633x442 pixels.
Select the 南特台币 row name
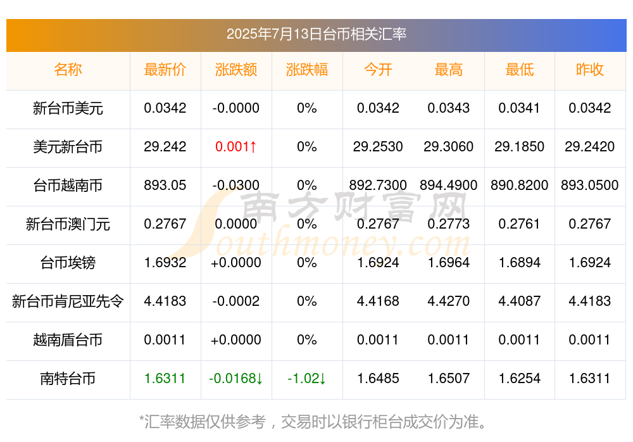(68, 379)
